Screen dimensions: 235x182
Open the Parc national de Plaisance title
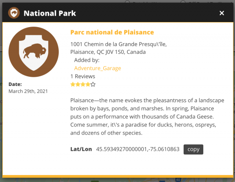coord(112,32)
